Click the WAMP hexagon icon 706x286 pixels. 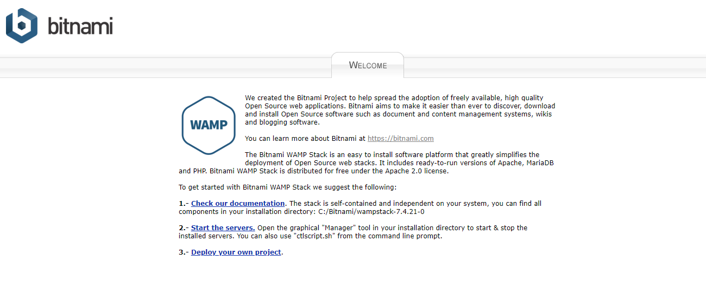tap(209, 125)
